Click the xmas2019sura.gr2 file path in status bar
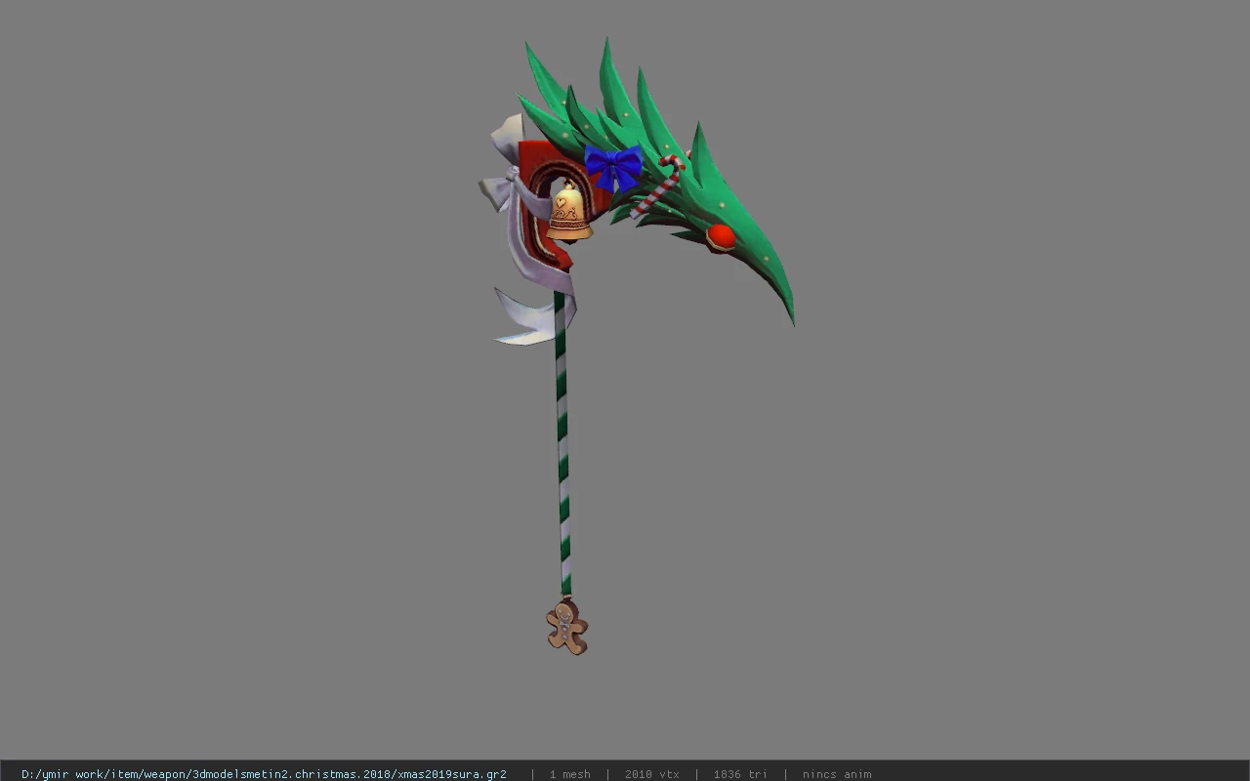This screenshot has width=1250, height=781. pyautogui.click(x=264, y=774)
